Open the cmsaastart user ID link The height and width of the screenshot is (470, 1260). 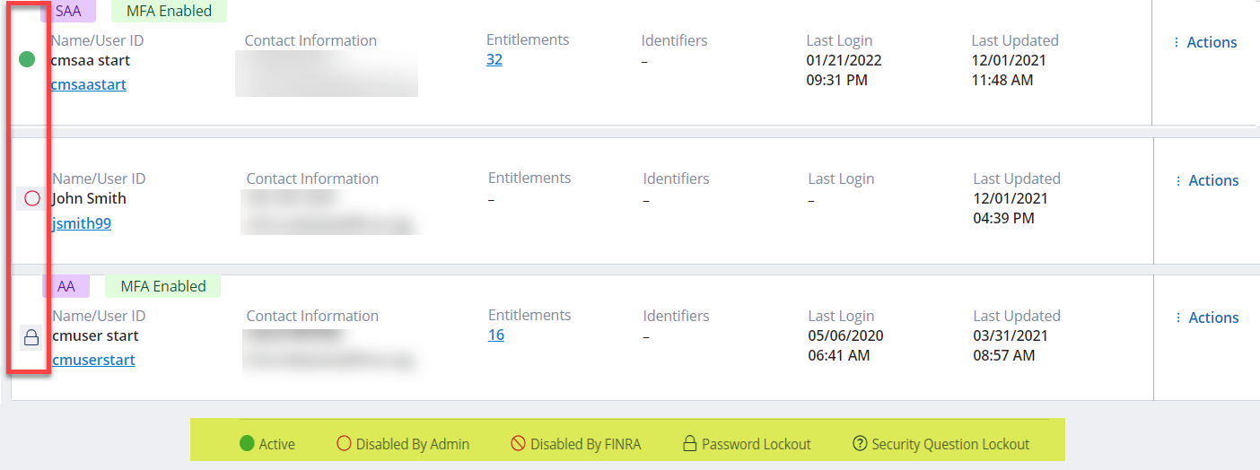[89, 84]
